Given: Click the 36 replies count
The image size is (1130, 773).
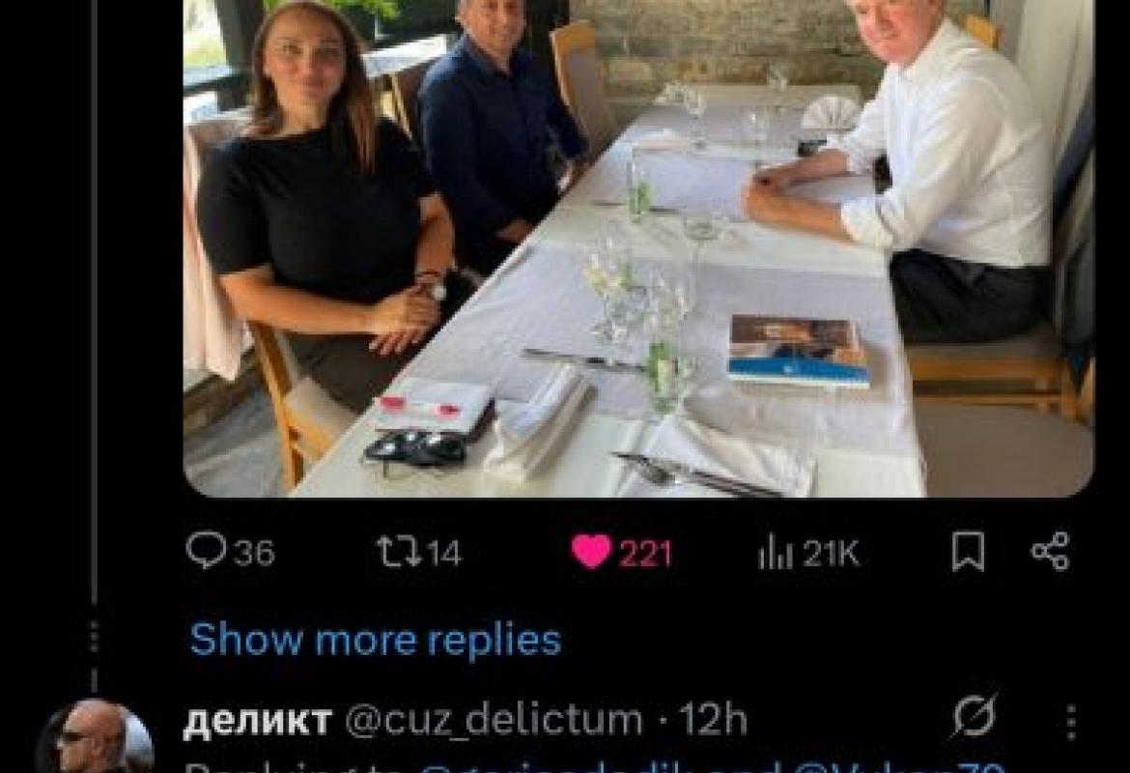Looking at the screenshot, I should [x=254, y=554].
